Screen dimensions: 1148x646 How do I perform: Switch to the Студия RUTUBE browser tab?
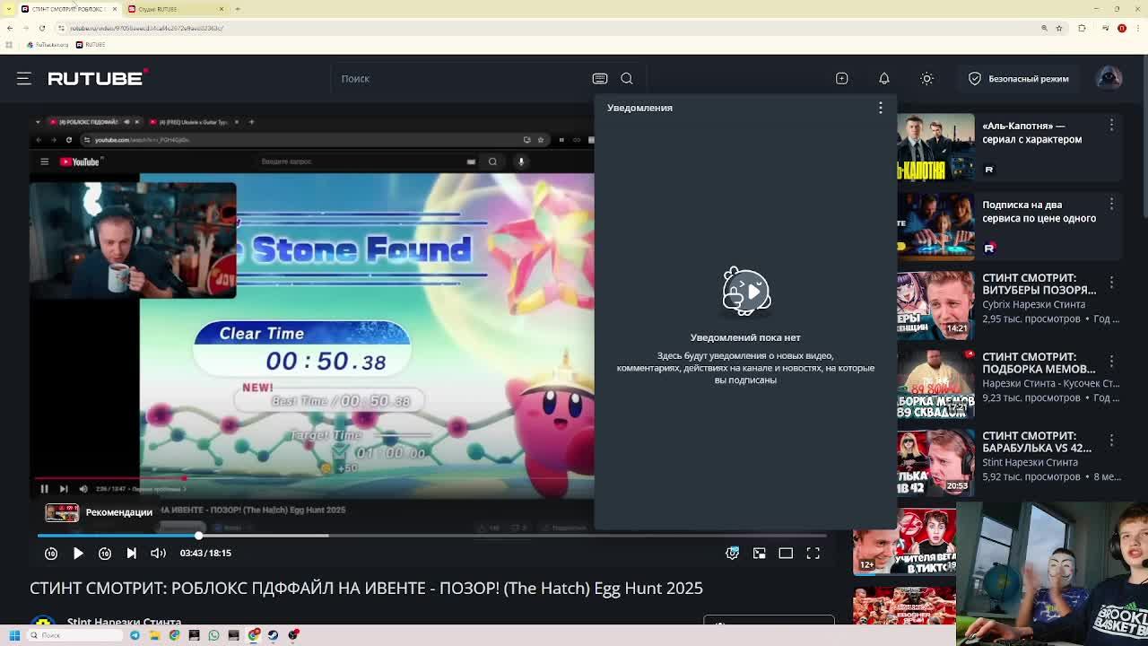(175, 9)
